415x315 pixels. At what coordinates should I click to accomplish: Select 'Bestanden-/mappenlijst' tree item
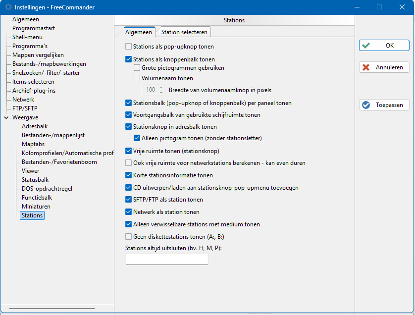[x=53, y=135]
